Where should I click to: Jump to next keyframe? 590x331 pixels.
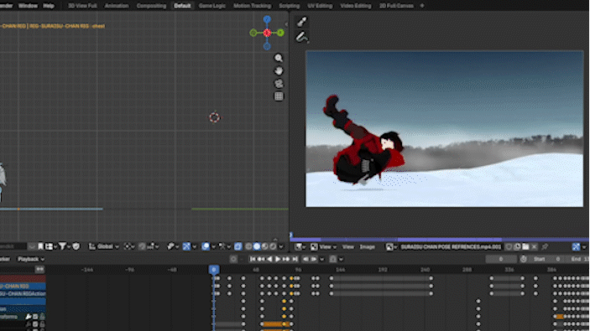(286, 259)
